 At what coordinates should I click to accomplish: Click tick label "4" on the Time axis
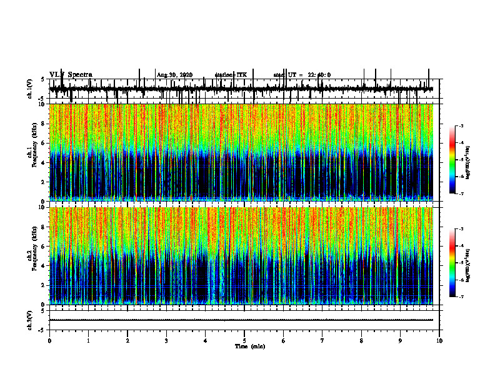click(x=206, y=341)
